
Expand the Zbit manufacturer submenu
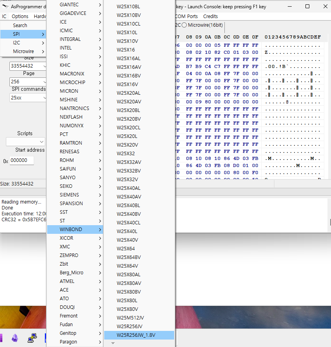75,264
